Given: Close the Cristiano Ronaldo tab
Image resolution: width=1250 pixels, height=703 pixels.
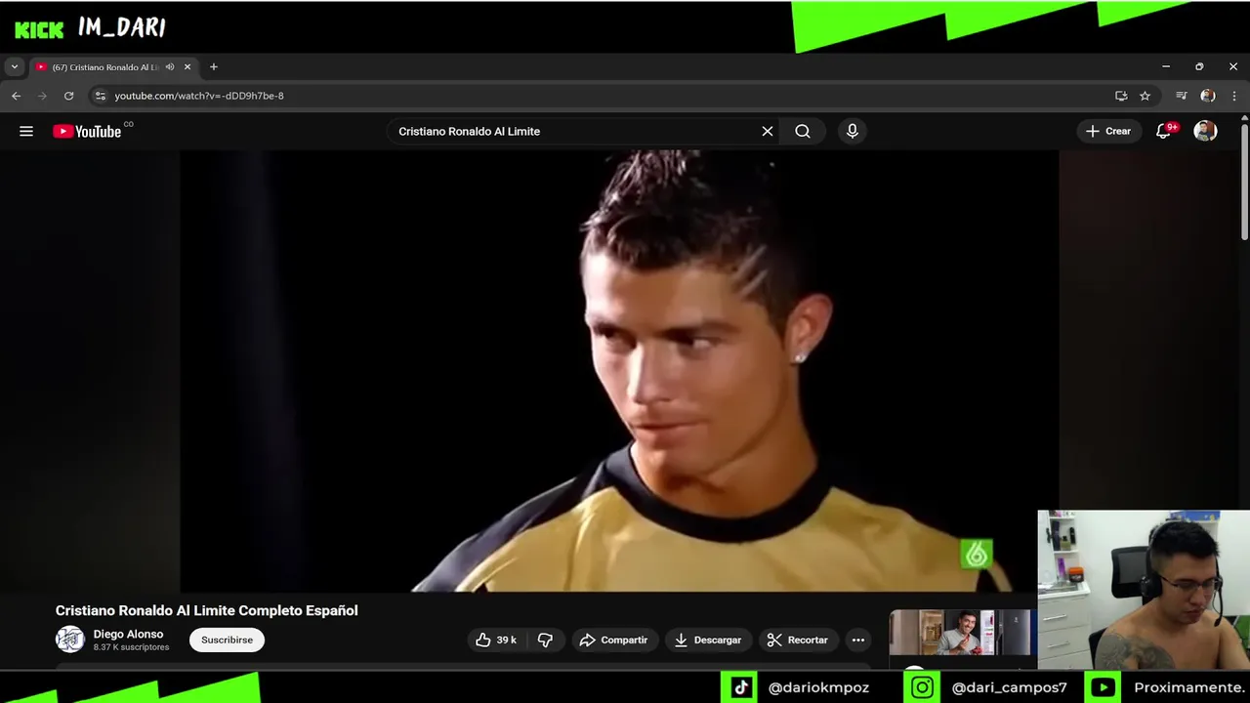Looking at the screenshot, I should click(187, 67).
